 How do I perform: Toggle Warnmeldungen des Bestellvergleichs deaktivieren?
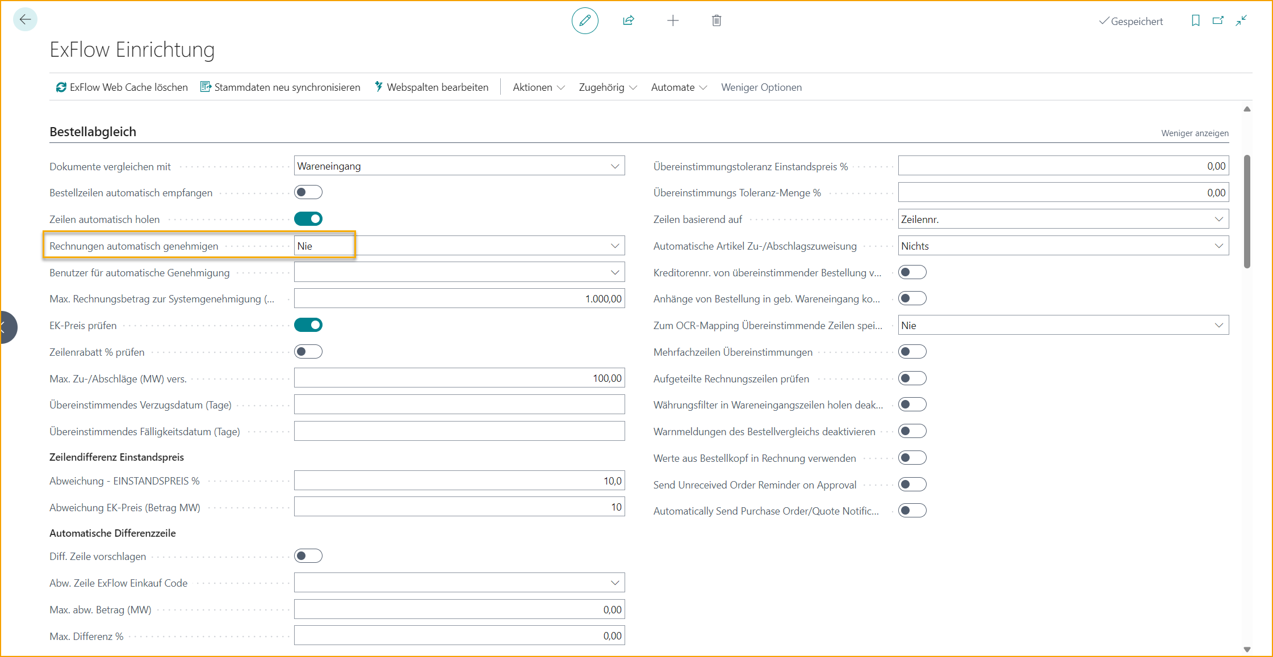pos(912,431)
